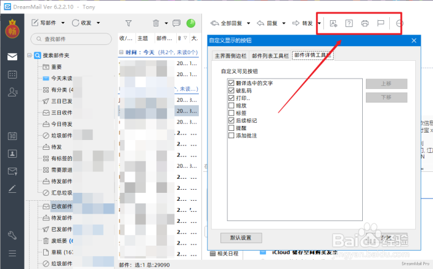The width and height of the screenshot is (433, 269).
Task: Click the fix garbled encoding icon
Action: (349, 23)
